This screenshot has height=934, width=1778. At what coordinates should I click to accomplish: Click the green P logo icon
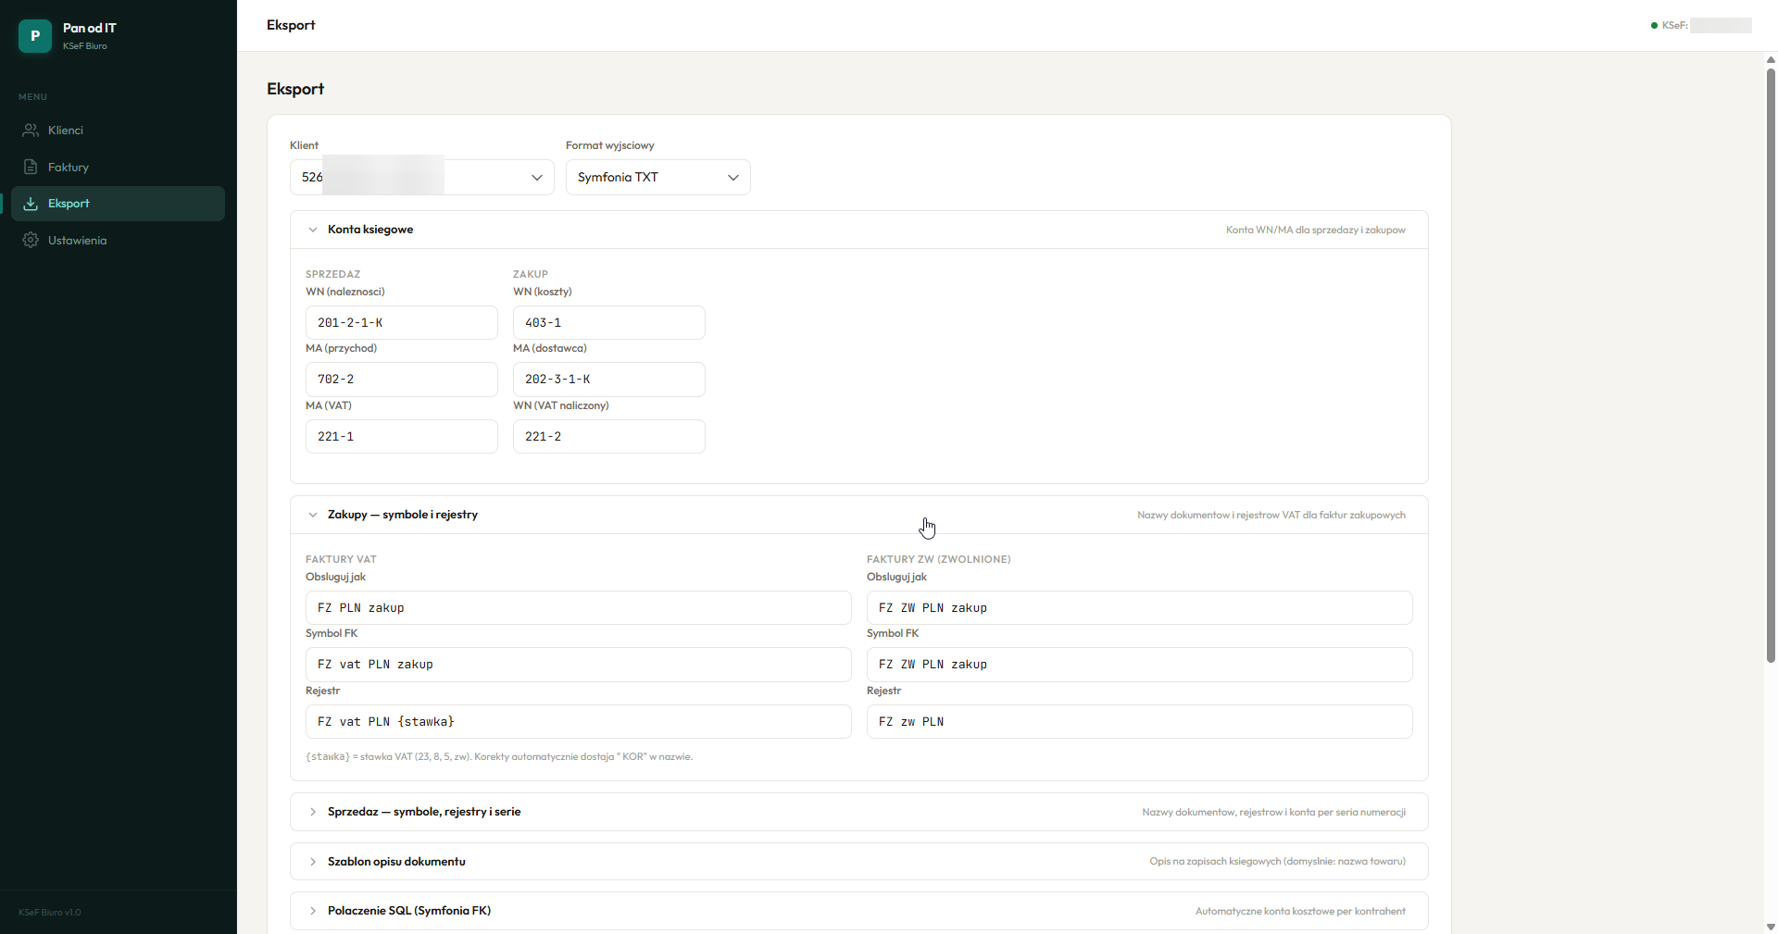[35, 36]
